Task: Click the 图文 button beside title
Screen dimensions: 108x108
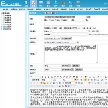Action: (x=89, y=17)
